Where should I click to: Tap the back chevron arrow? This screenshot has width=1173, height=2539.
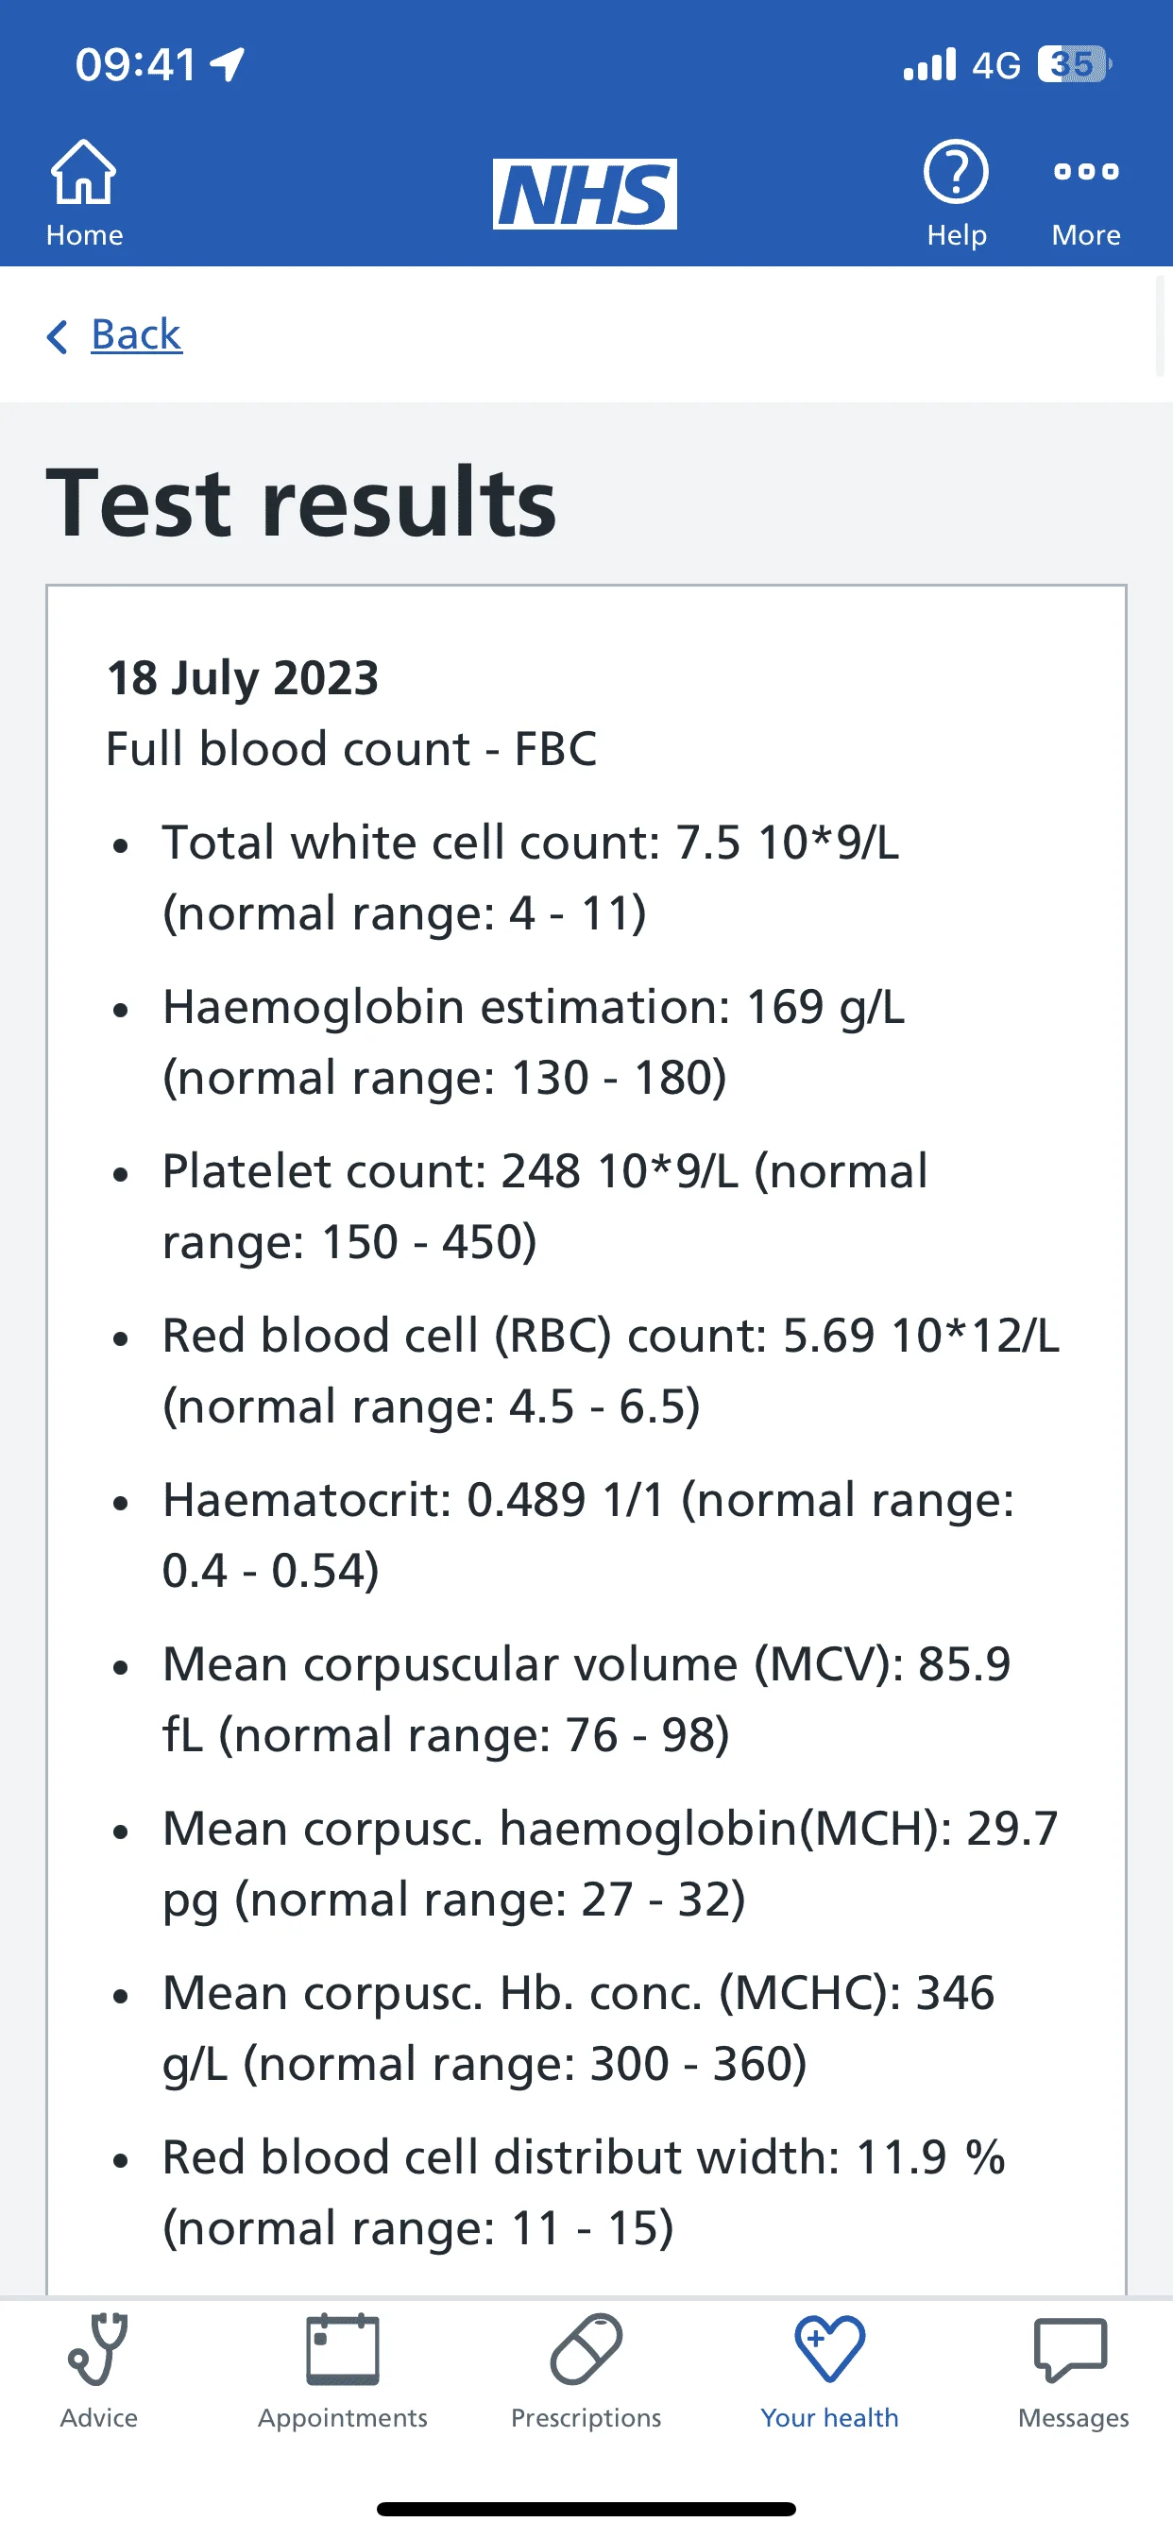(58, 336)
